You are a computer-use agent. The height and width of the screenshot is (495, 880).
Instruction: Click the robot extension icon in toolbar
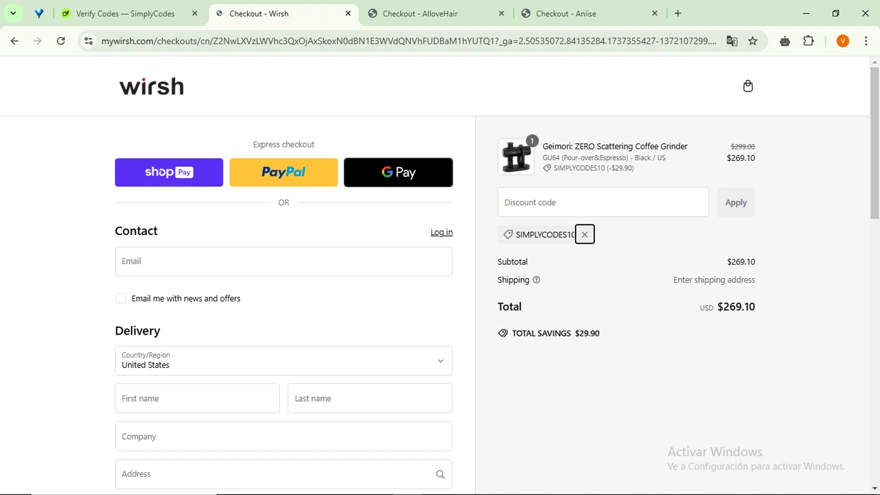(x=784, y=41)
